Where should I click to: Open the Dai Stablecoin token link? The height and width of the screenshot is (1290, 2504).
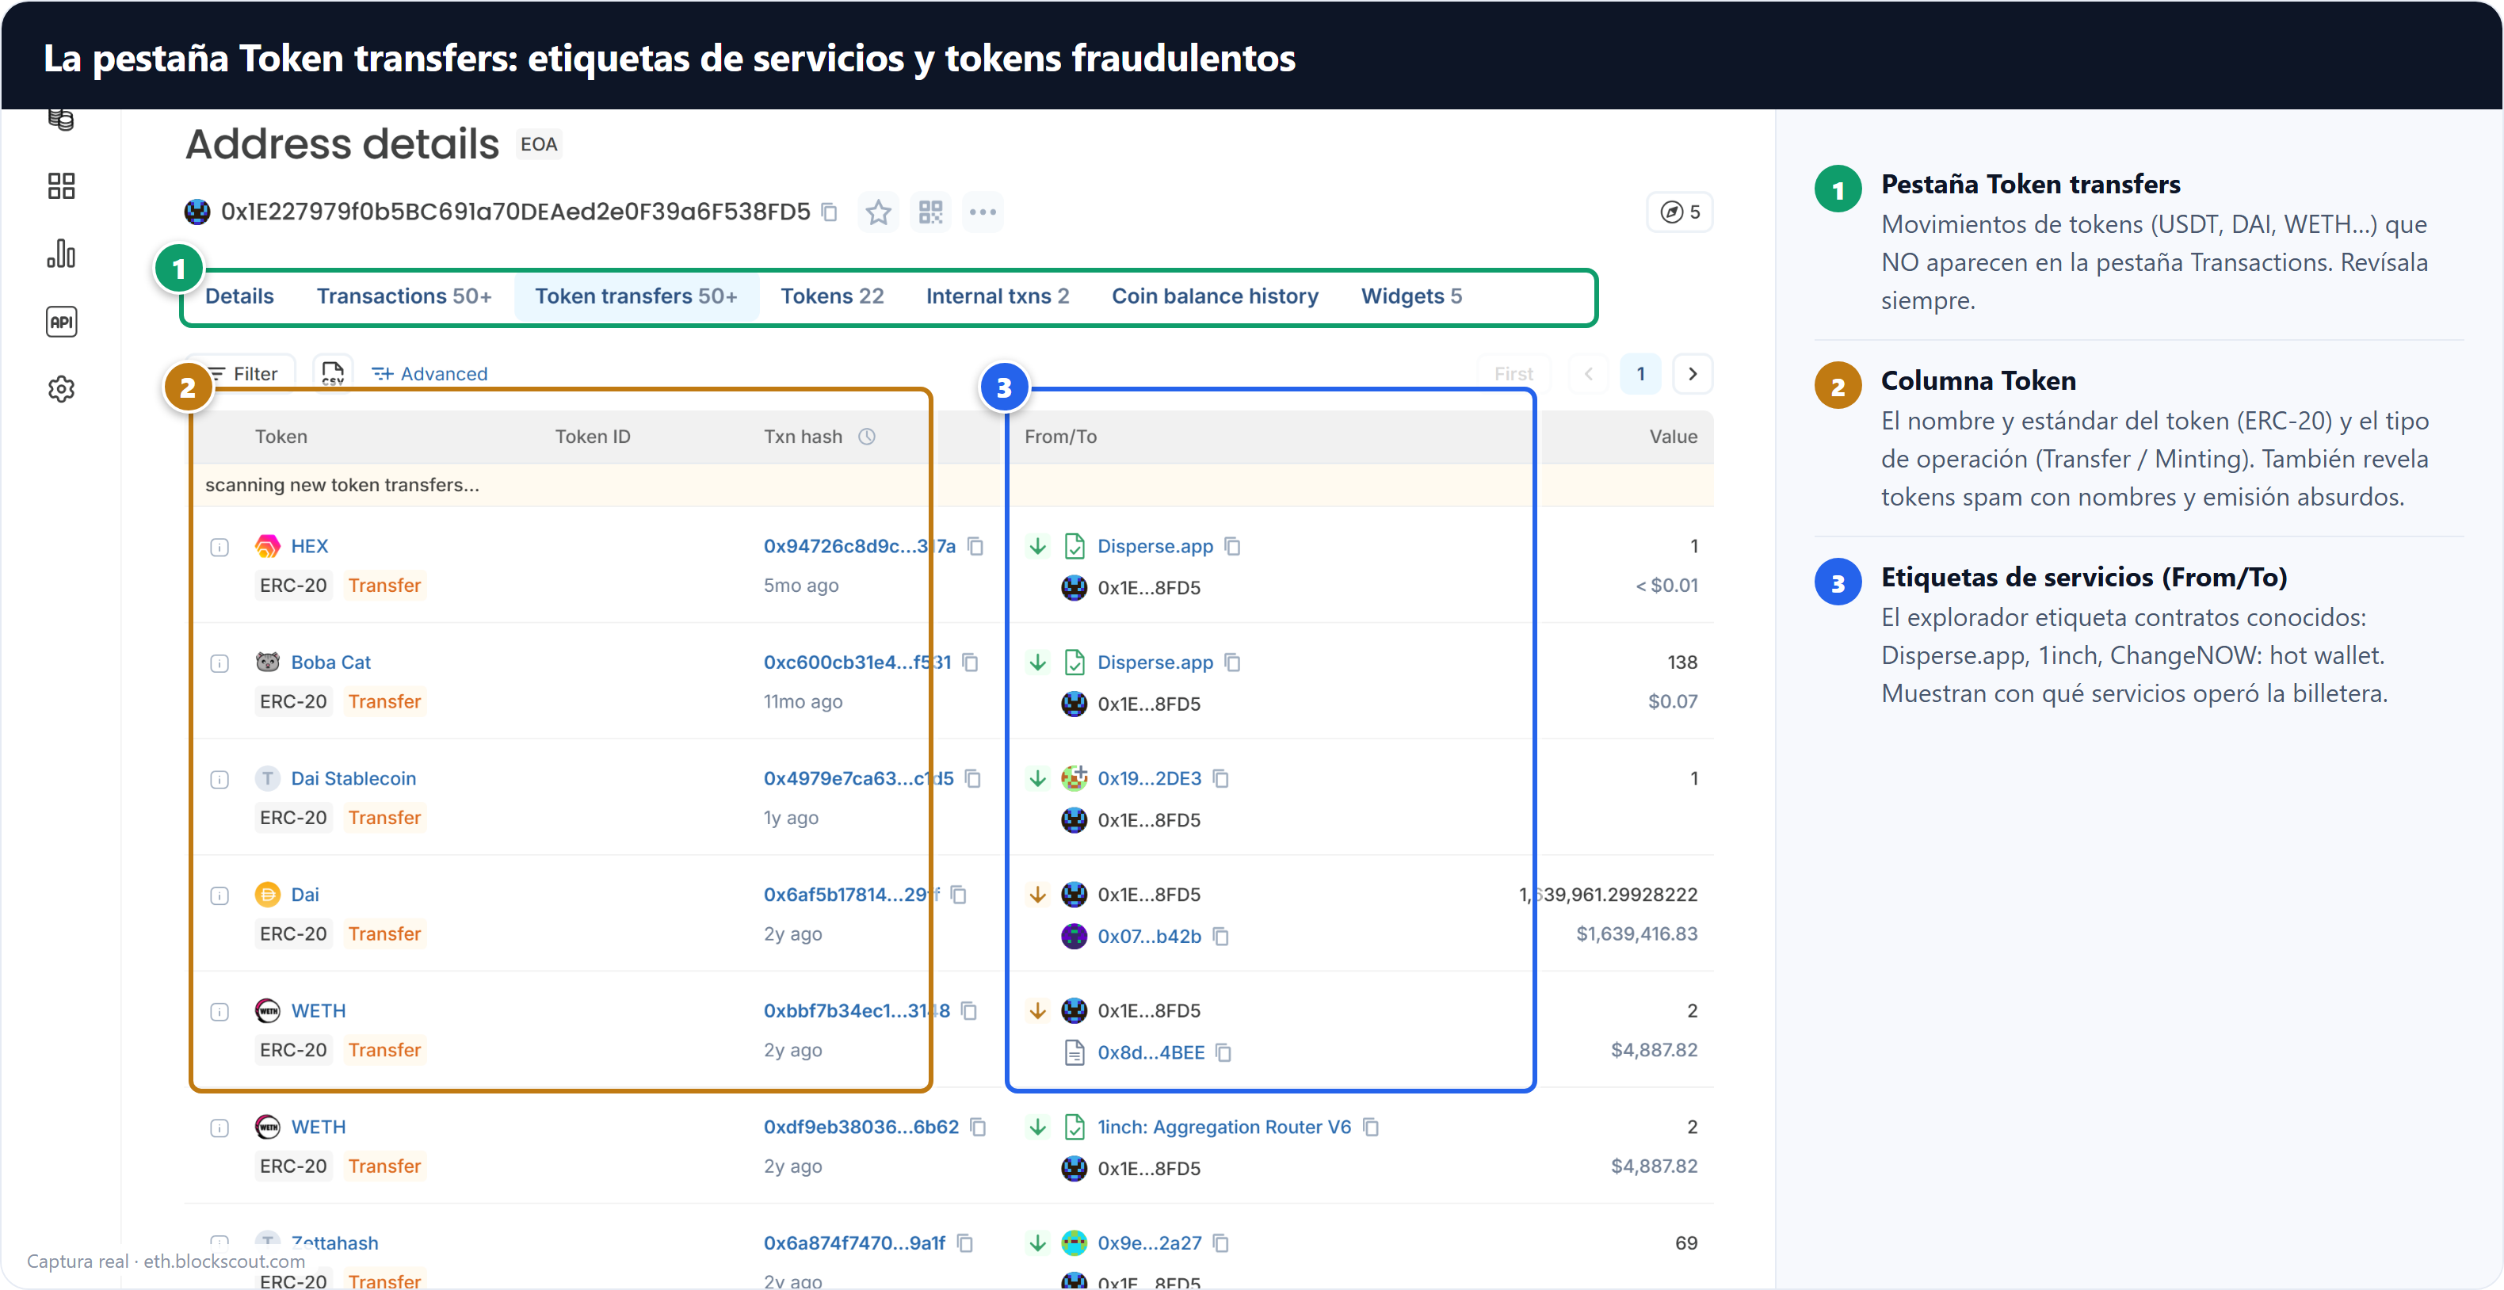pos(353,779)
